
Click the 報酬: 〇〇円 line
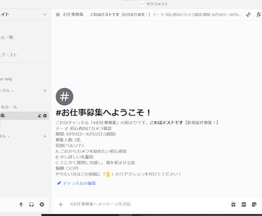click(67, 168)
